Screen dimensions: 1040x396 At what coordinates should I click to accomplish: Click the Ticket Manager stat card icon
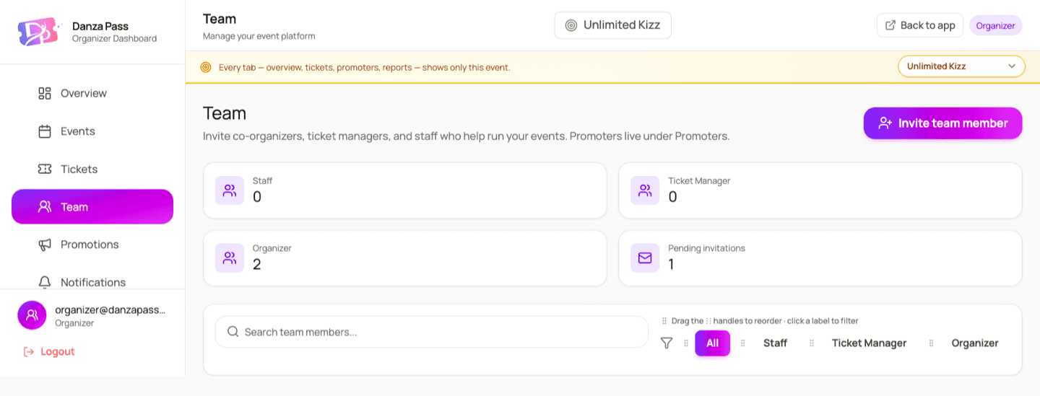(x=645, y=190)
